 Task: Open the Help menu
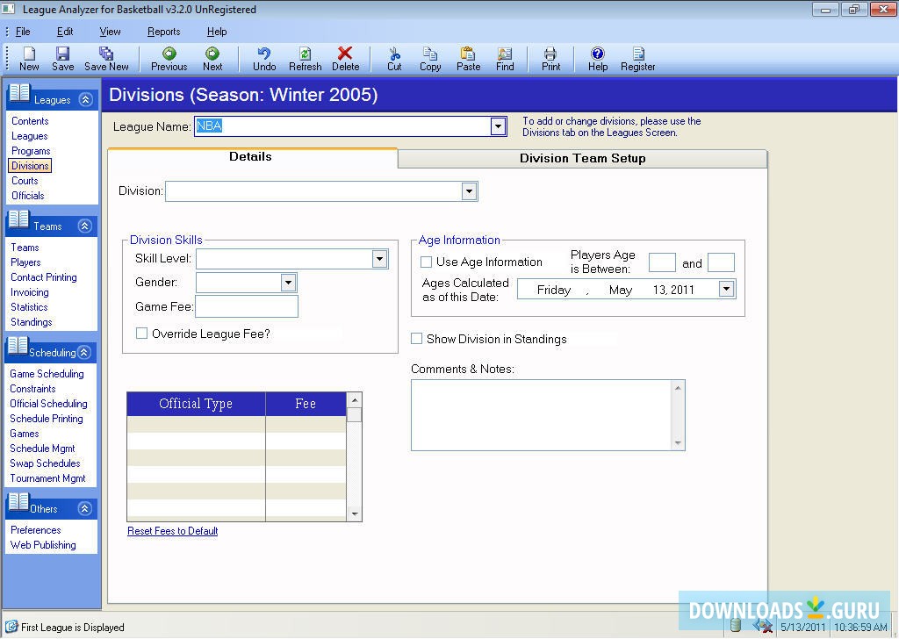click(x=217, y=32)
